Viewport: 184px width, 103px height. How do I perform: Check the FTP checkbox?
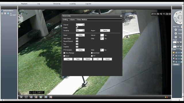92,56
